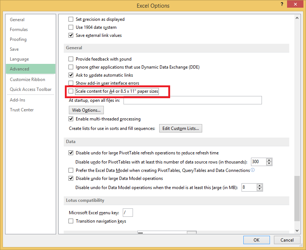Screen dimensions: 306x250
Task: Click the startup file location input field
Action: click(x=192, y=100)
